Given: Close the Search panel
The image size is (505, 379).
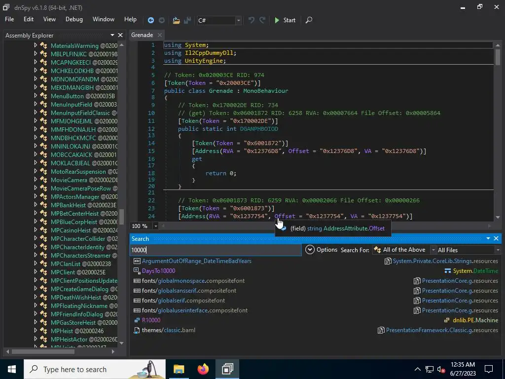Looking at the screenshot, I should tap(496, 238).
